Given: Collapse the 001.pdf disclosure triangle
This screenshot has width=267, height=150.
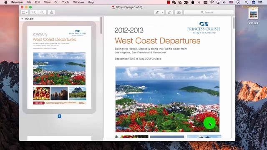Looking at the screenshot, I should point(22,19).
